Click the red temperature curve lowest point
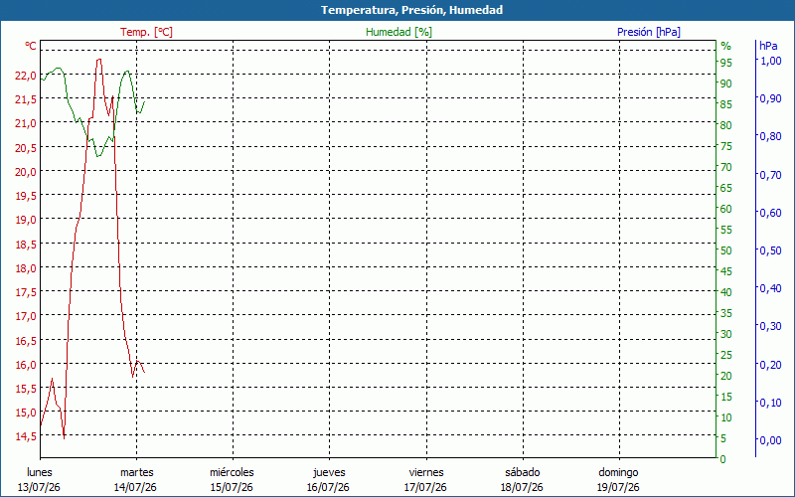 click(x=64, y=438)
